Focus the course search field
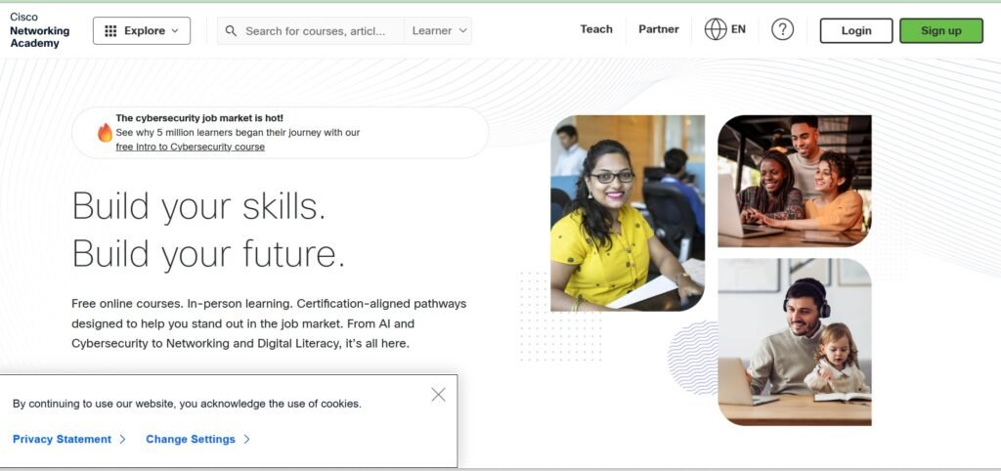This screenshot has height=471, width=1001. (x=310, y=30)
